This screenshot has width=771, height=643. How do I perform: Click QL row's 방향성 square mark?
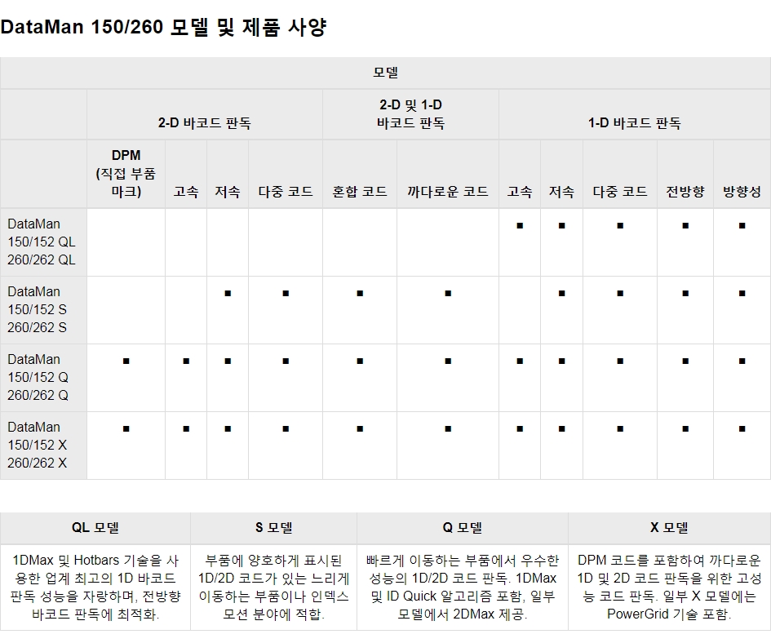(x=742, y=226)
